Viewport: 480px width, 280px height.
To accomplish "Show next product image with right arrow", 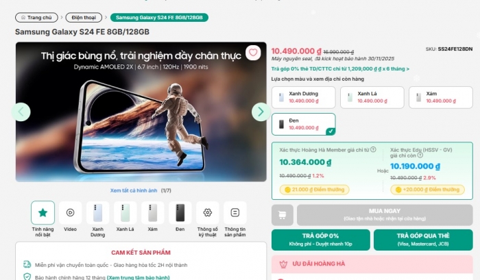I will click(261, 112).
